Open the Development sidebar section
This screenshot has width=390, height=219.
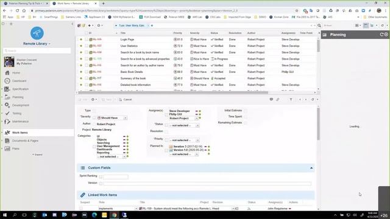tap(21, 105)
